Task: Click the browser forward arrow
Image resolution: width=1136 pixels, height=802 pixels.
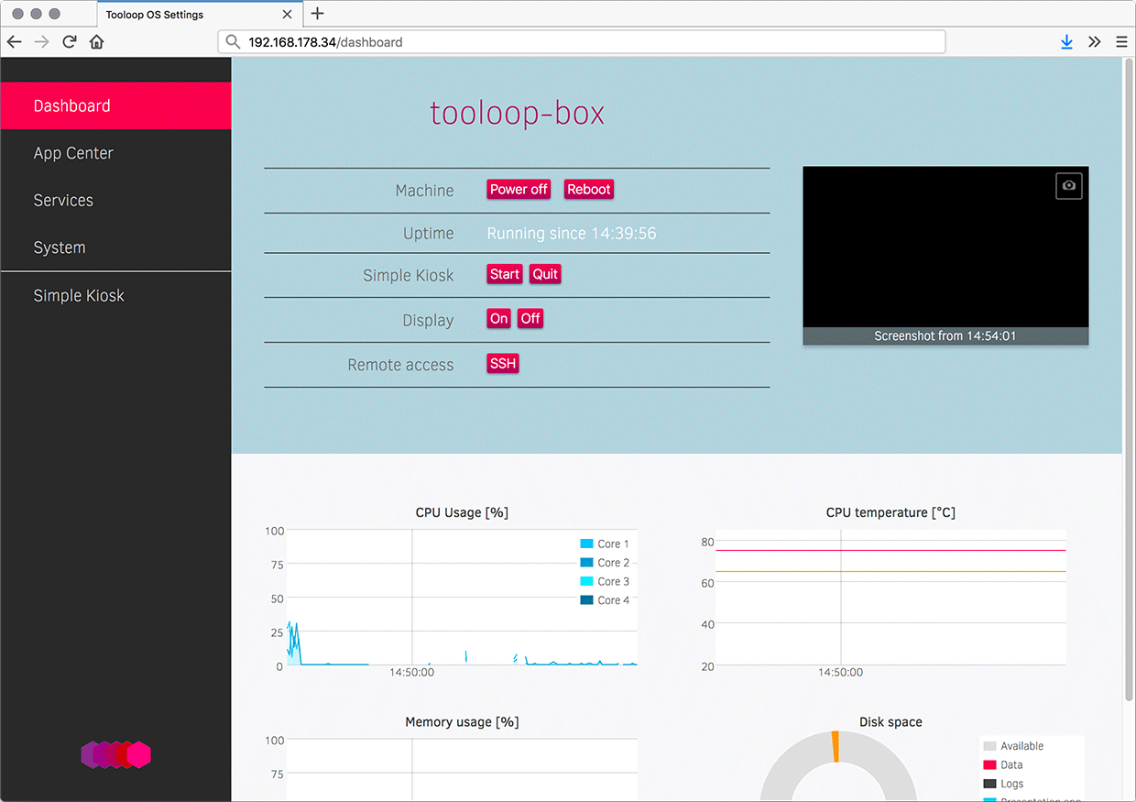Action: (x=41, y=42)
